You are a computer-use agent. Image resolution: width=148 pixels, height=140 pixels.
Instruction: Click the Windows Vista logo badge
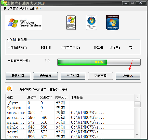pyautogui.click(x=91, y=23)
